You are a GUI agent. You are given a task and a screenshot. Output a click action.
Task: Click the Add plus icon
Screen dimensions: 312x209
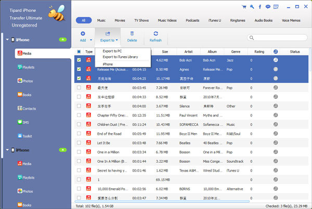coord(83,34)
